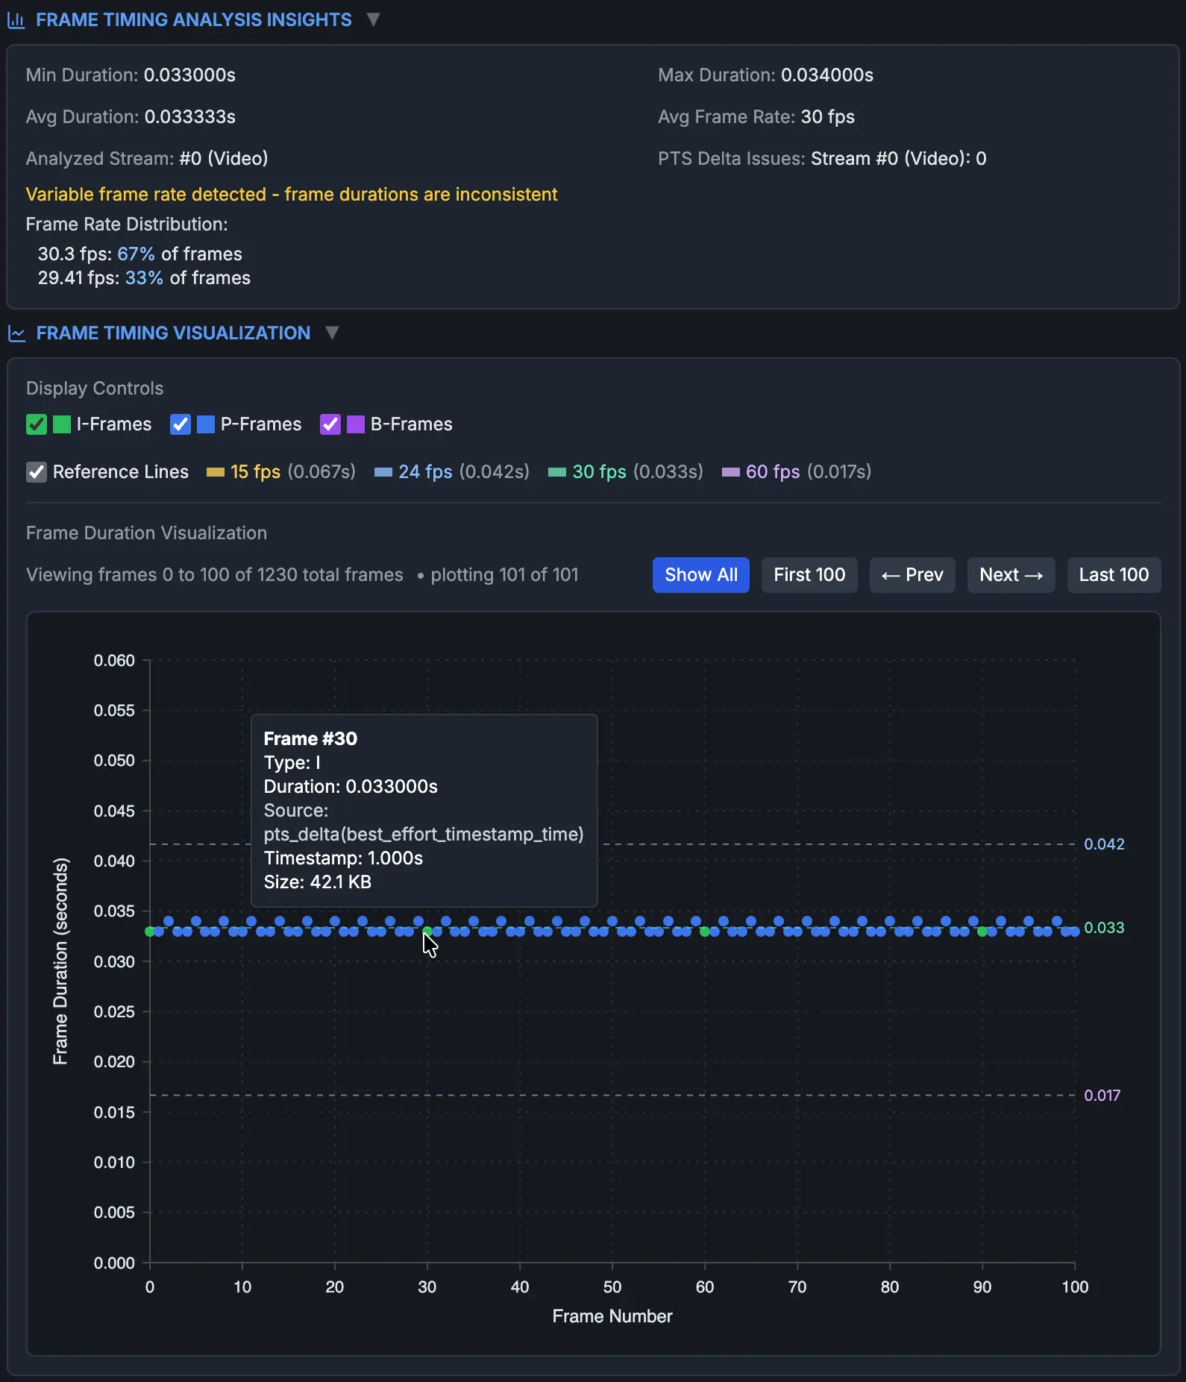The image size is (1186, 1382).
Task: Uncheck the P-Frames checkbox
Action: click(x=181, y=424)
